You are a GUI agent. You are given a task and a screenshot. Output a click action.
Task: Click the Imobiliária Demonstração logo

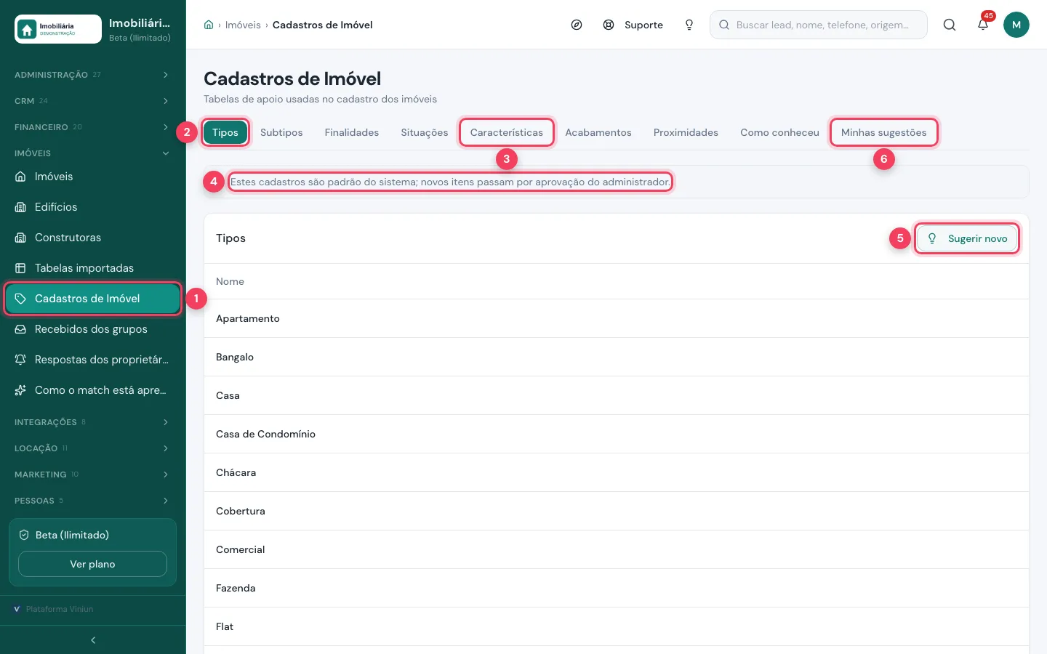58,29
